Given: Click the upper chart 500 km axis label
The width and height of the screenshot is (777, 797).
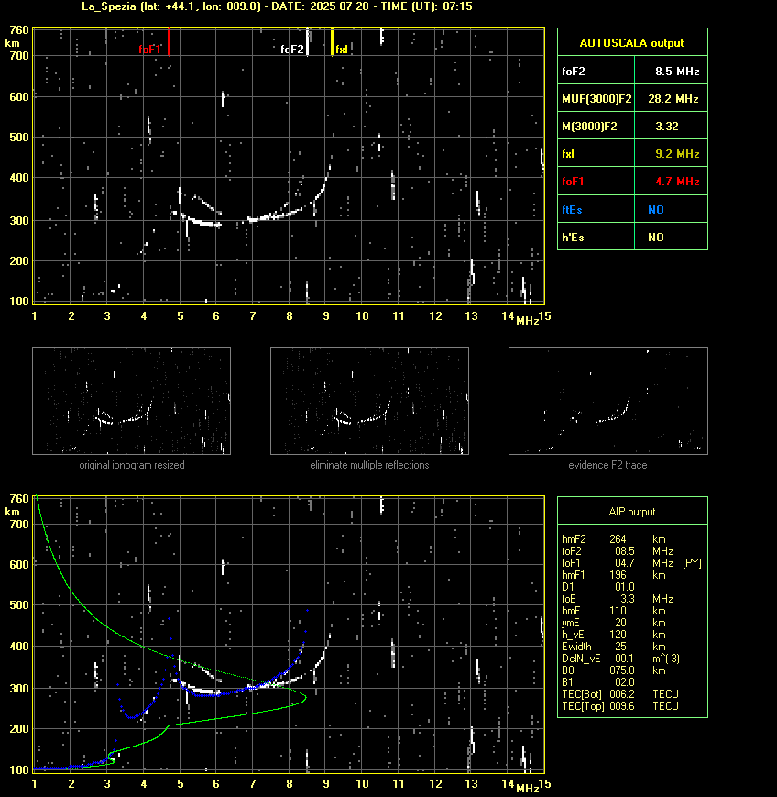Looking at the screenshot, I should coord(19,138).
